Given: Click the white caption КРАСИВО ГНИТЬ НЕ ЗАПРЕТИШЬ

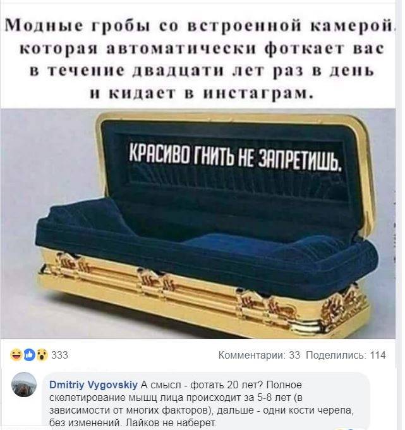Looking at the screenshot, I should tap(236, 156).
